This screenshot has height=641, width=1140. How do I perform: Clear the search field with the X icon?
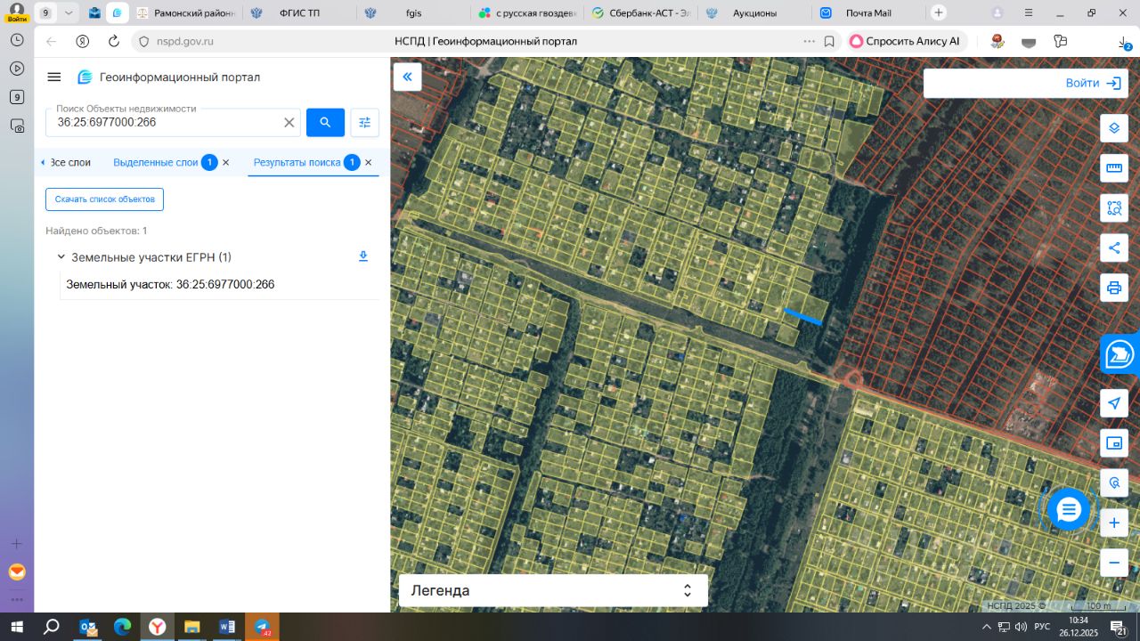[289, 123]
